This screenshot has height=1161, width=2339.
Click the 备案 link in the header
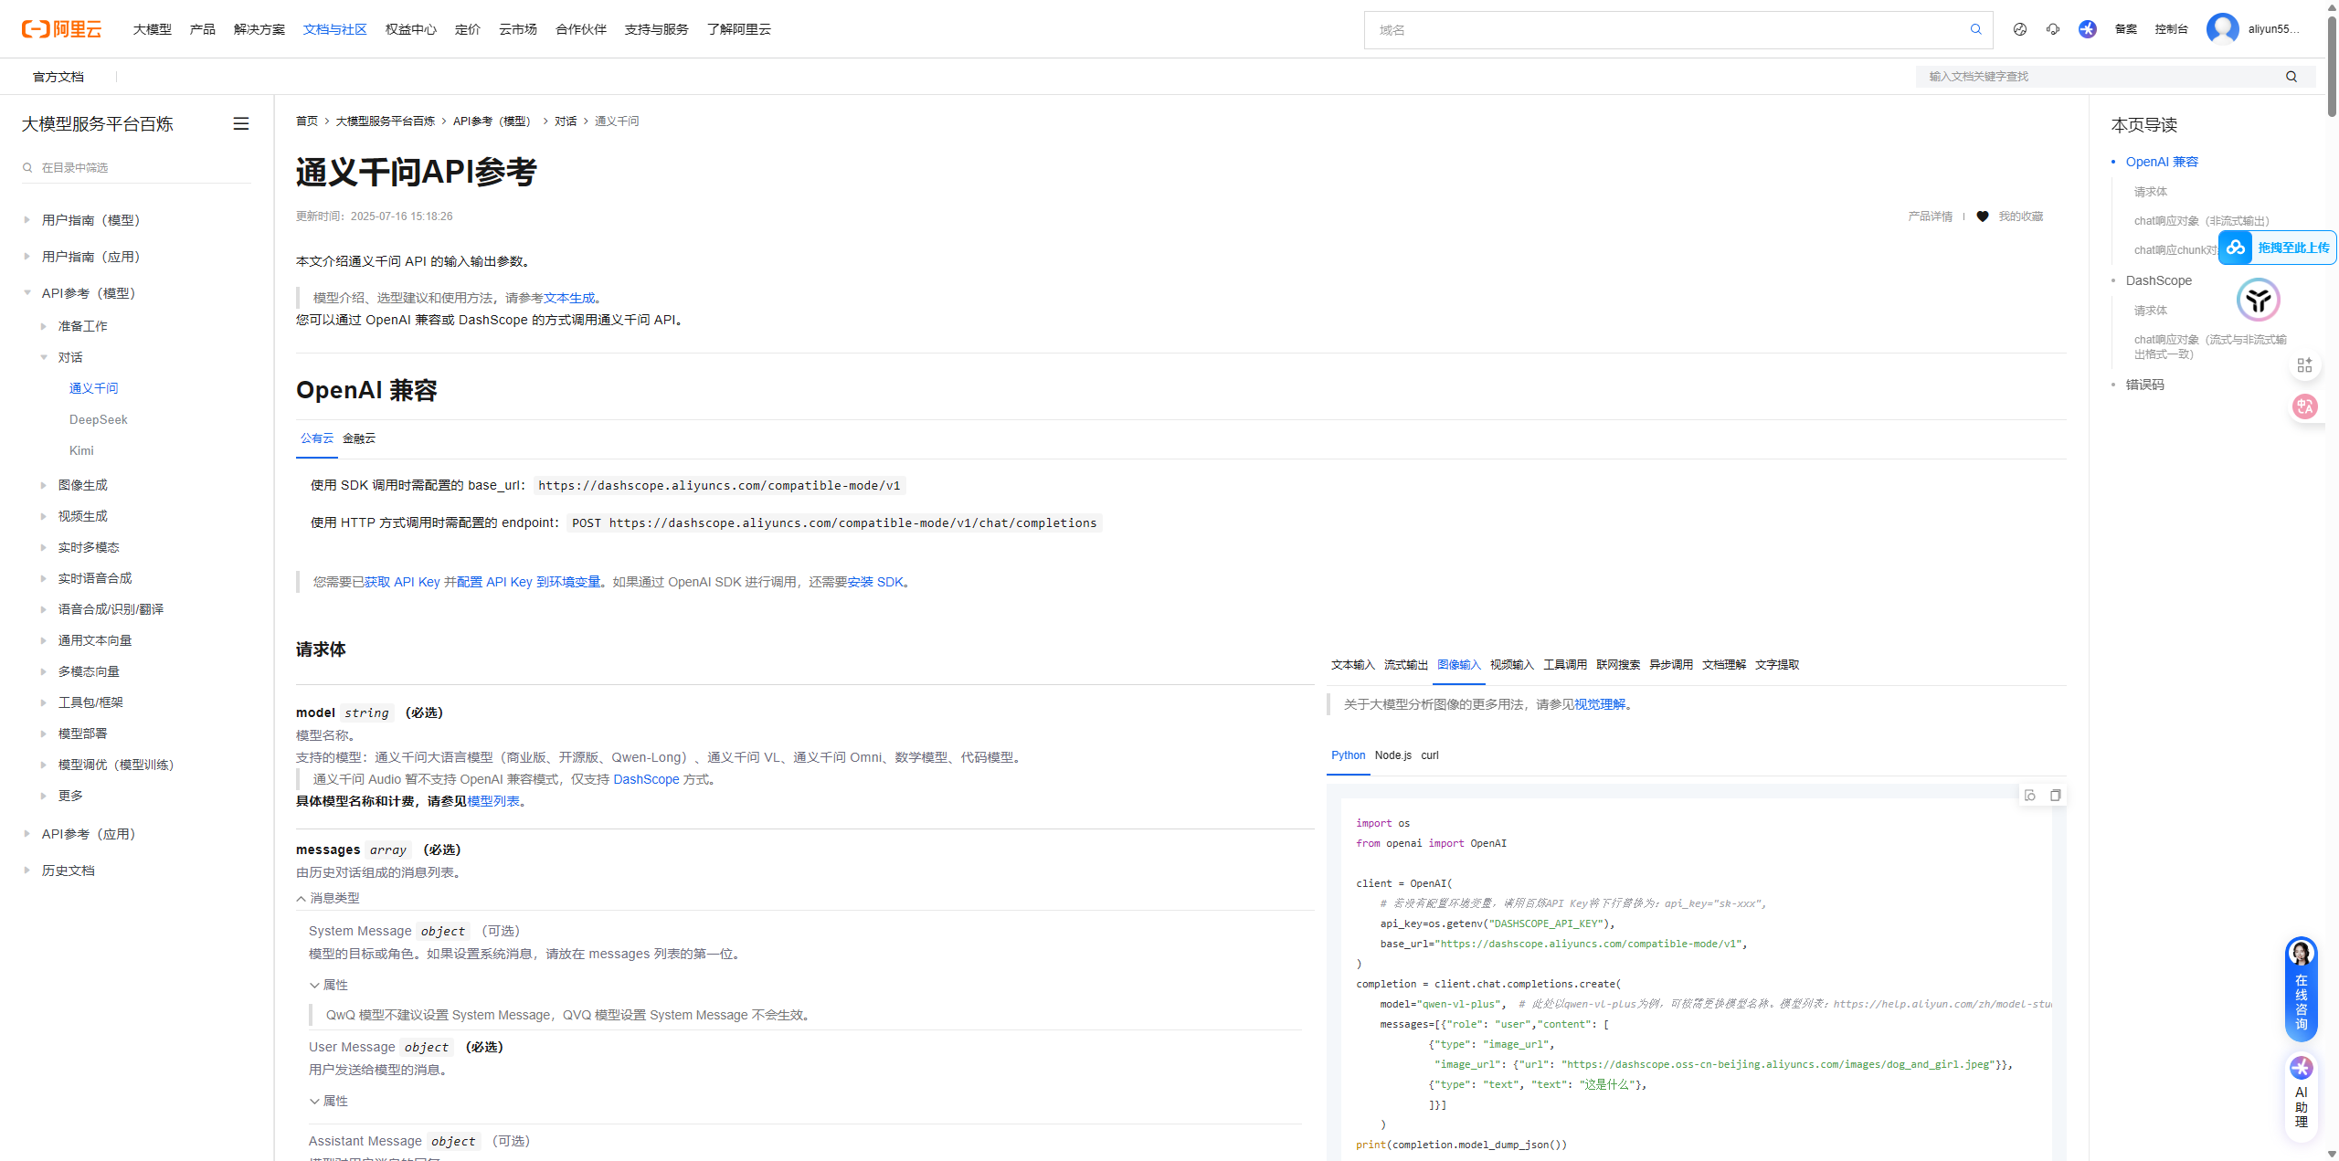(x=2126, y=29)
